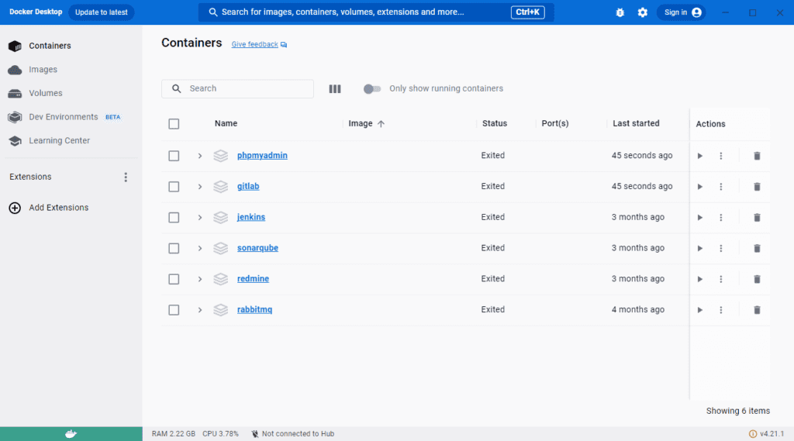794x441 pixels.
Task: Expand the sonarqube container group
Action: coord(199,249)
